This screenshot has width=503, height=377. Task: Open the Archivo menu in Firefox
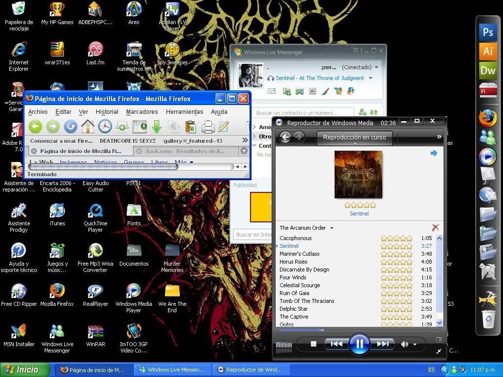point(38,112)
